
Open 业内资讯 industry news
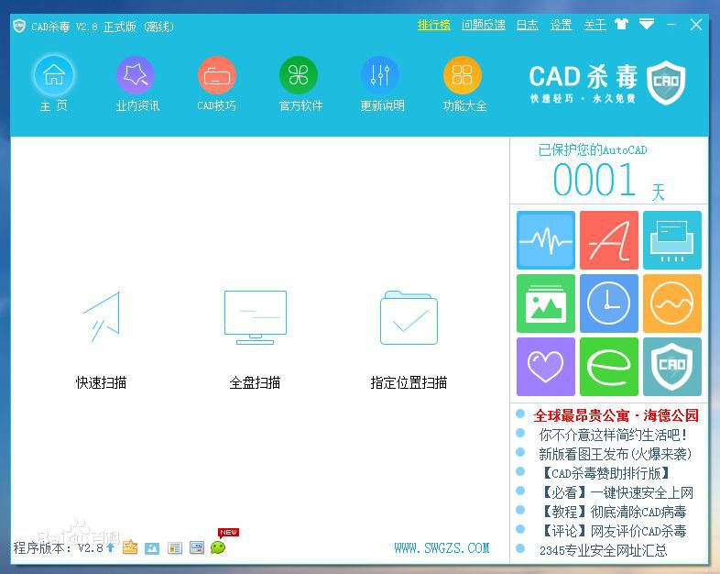coord(136,75)
